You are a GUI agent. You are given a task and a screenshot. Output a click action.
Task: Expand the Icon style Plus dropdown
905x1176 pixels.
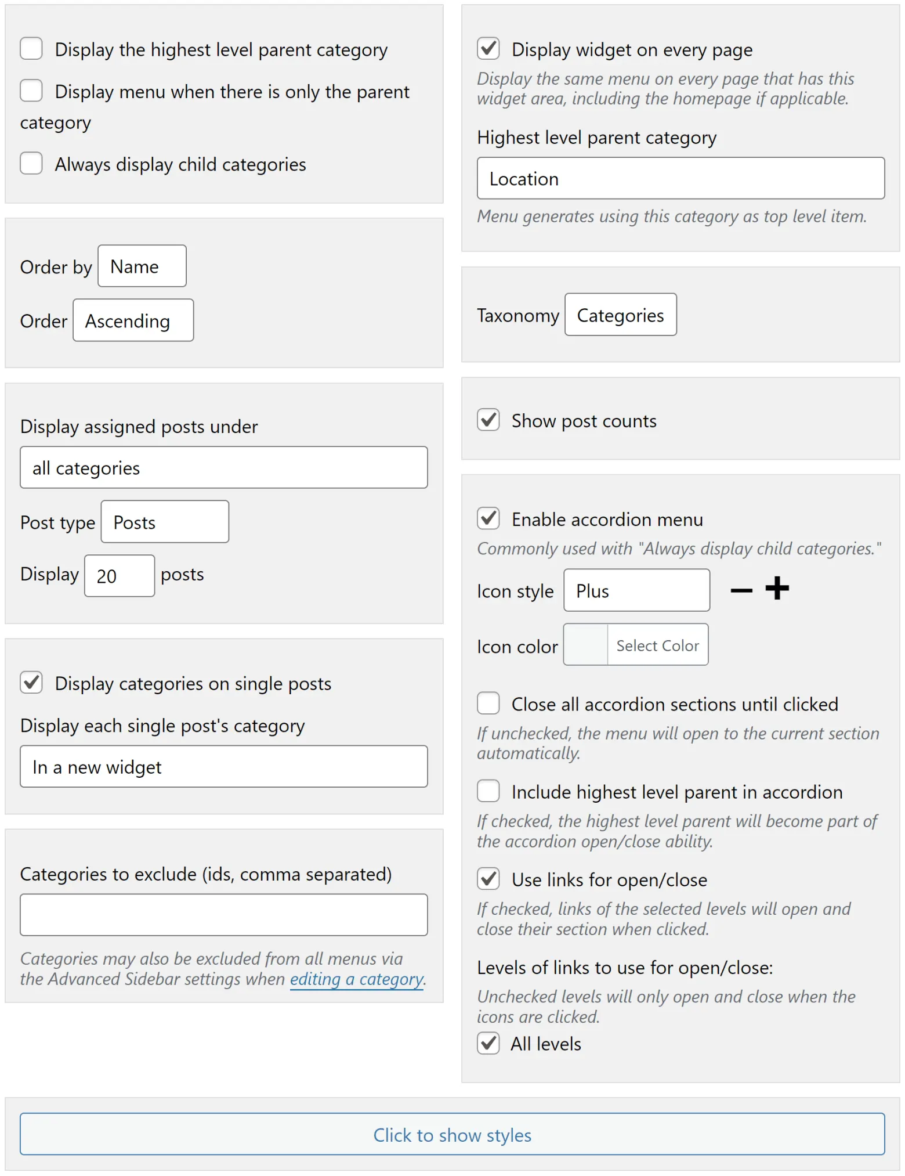pos(636,590)
